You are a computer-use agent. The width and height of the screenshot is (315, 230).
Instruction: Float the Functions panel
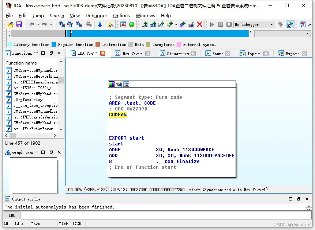pos(51,53)
